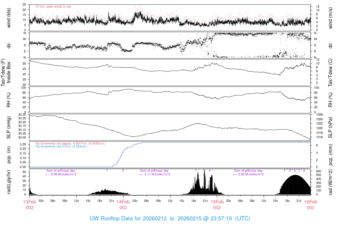Click the '600' W/m^2 tick label
Screen dimensions: 340x232
pyautogui.click(x=318, y=171)
